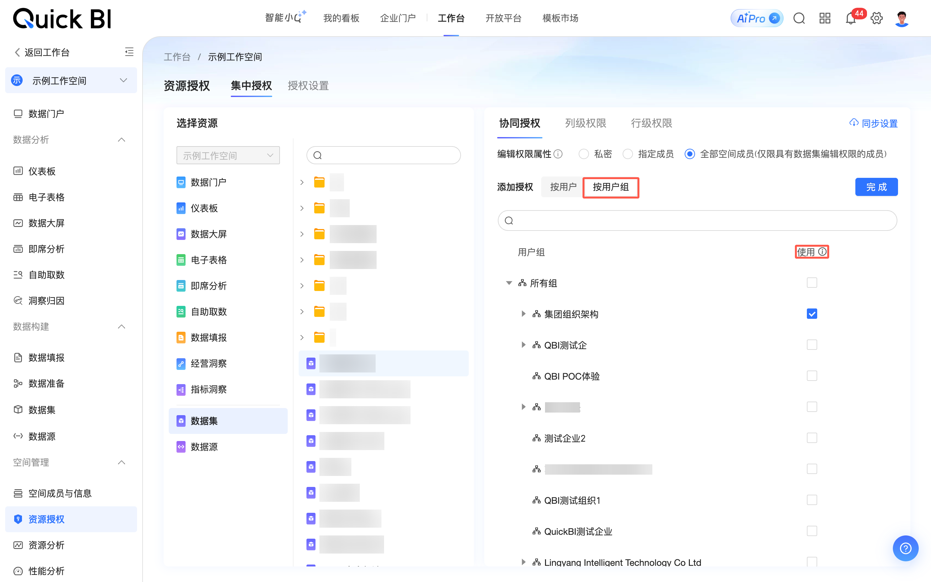The width and height of the screenshot is (931, 582).
Task: Collapse the 空间管理 sidebar section
Action: pyautogui.click(x=122, y=462)
